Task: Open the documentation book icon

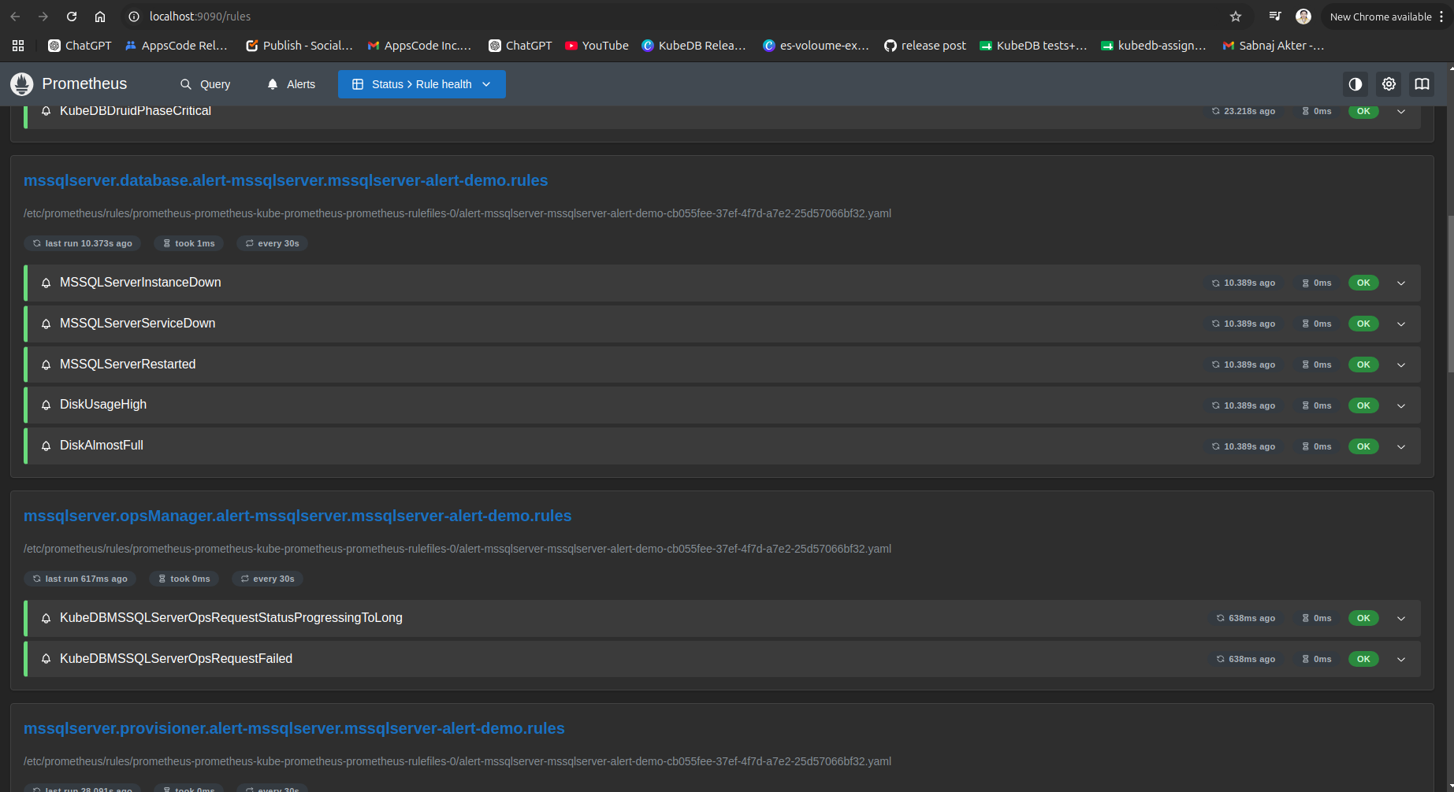Action: [x=1422, y=84]
